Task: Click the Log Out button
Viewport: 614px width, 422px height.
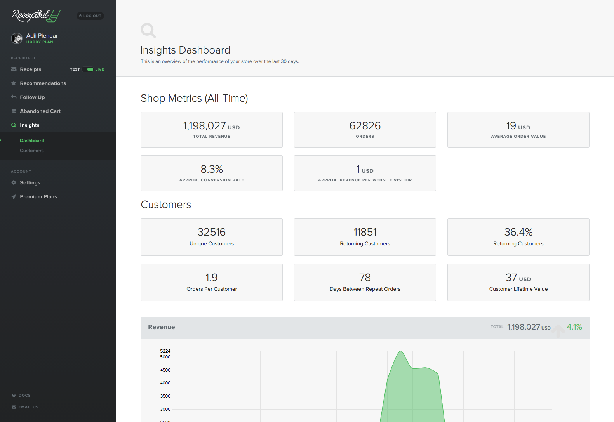Action: [x=90, y=16]
